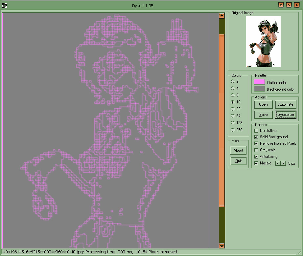
Task: Maximize the window with the caret button
Action: (289, 5)
